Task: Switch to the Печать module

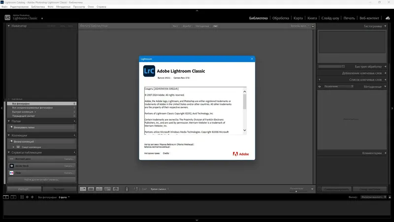Action: [x=349, y=18]
